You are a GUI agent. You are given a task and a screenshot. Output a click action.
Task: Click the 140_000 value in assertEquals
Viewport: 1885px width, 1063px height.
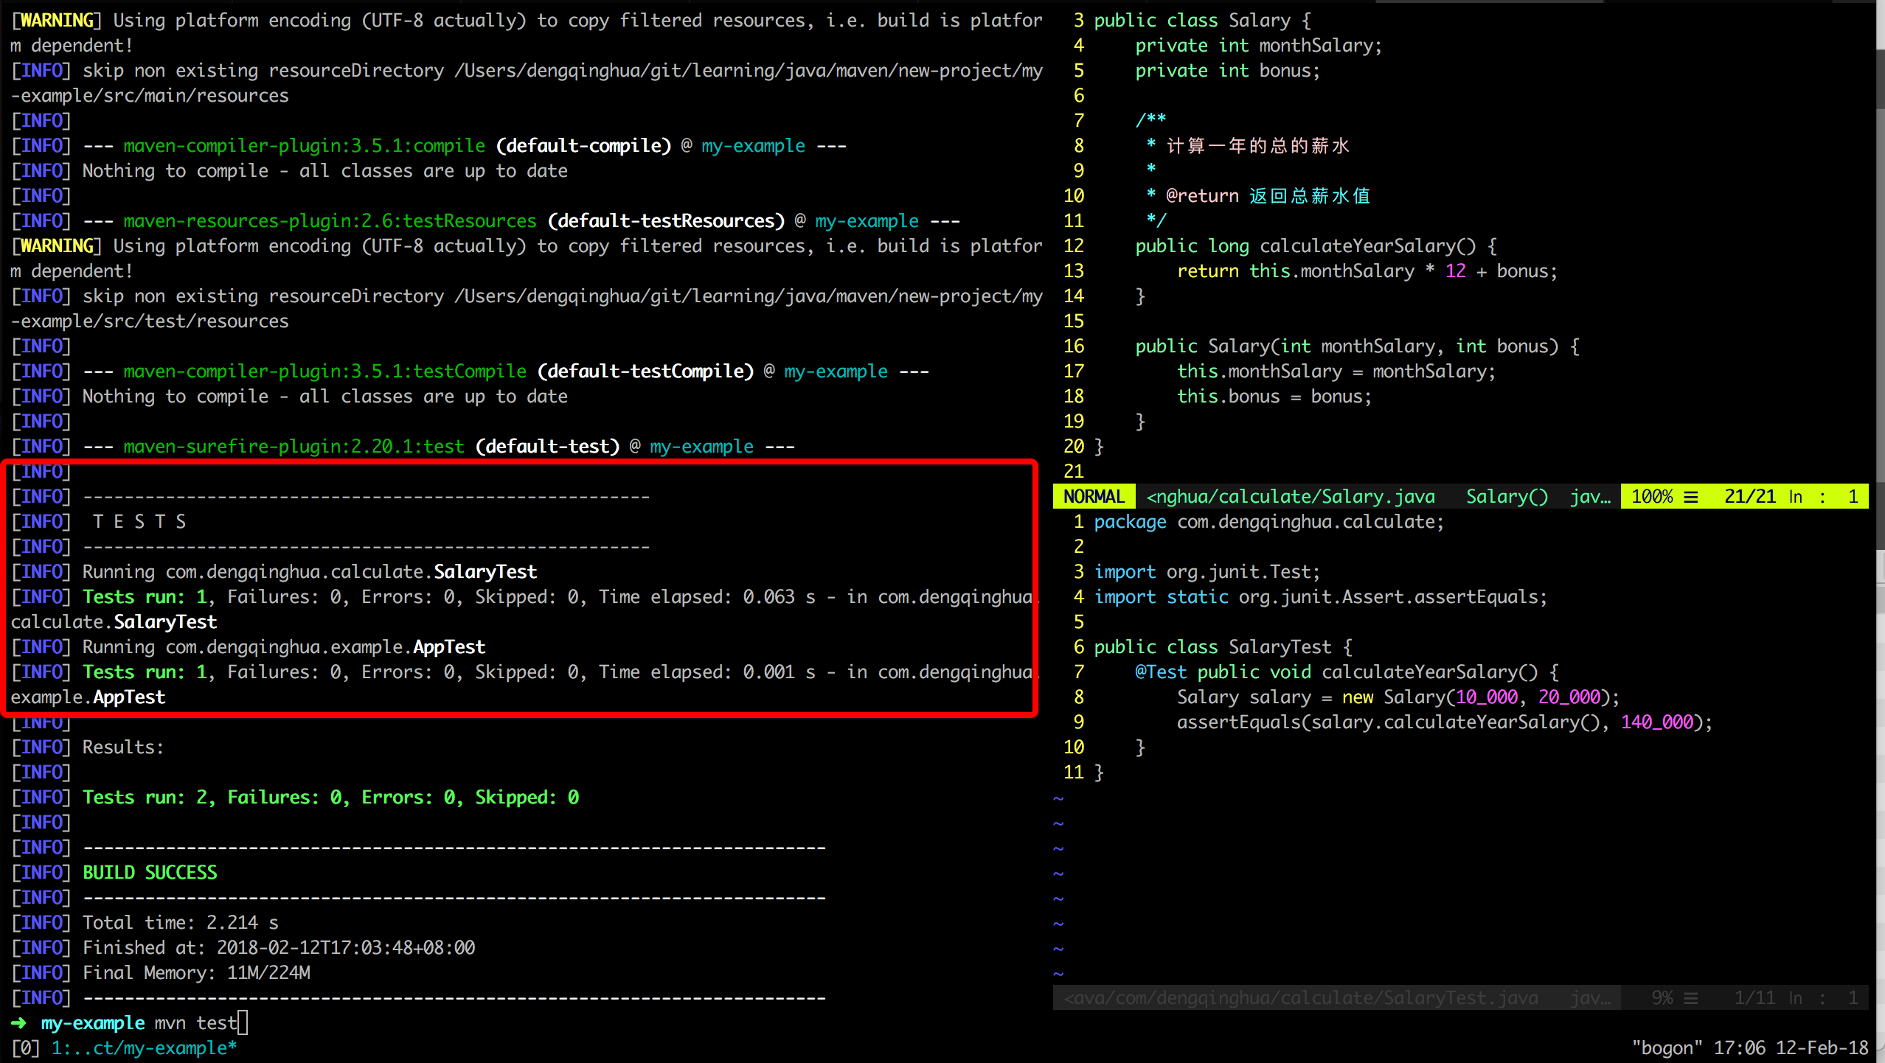(1656, 722)
